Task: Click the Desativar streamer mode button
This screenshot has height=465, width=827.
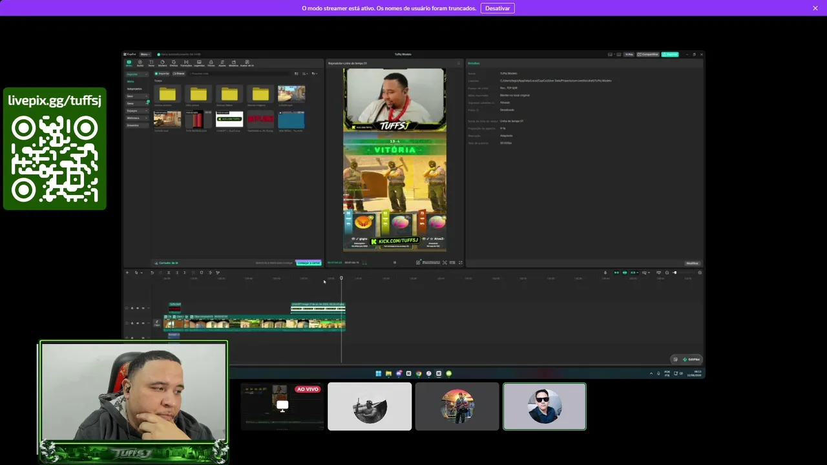Action: click(497, 8)
